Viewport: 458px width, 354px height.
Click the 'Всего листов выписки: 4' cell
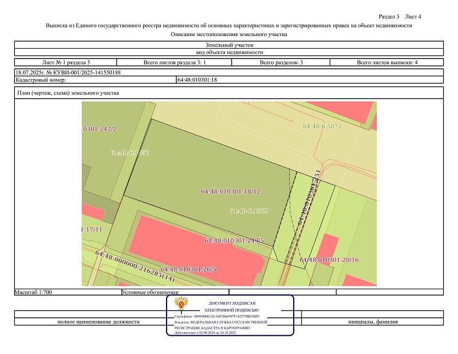[387, 62]
